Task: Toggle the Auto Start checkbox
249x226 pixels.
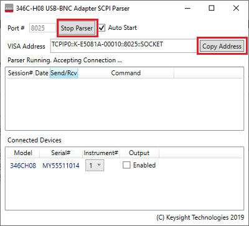Action: point(101,28)
